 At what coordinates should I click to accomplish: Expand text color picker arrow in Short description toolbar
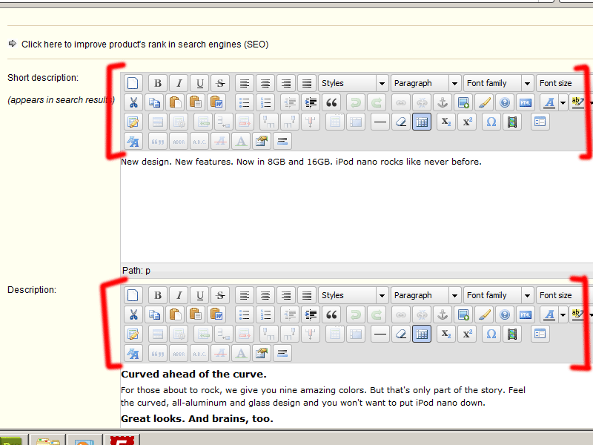point(563,102)
